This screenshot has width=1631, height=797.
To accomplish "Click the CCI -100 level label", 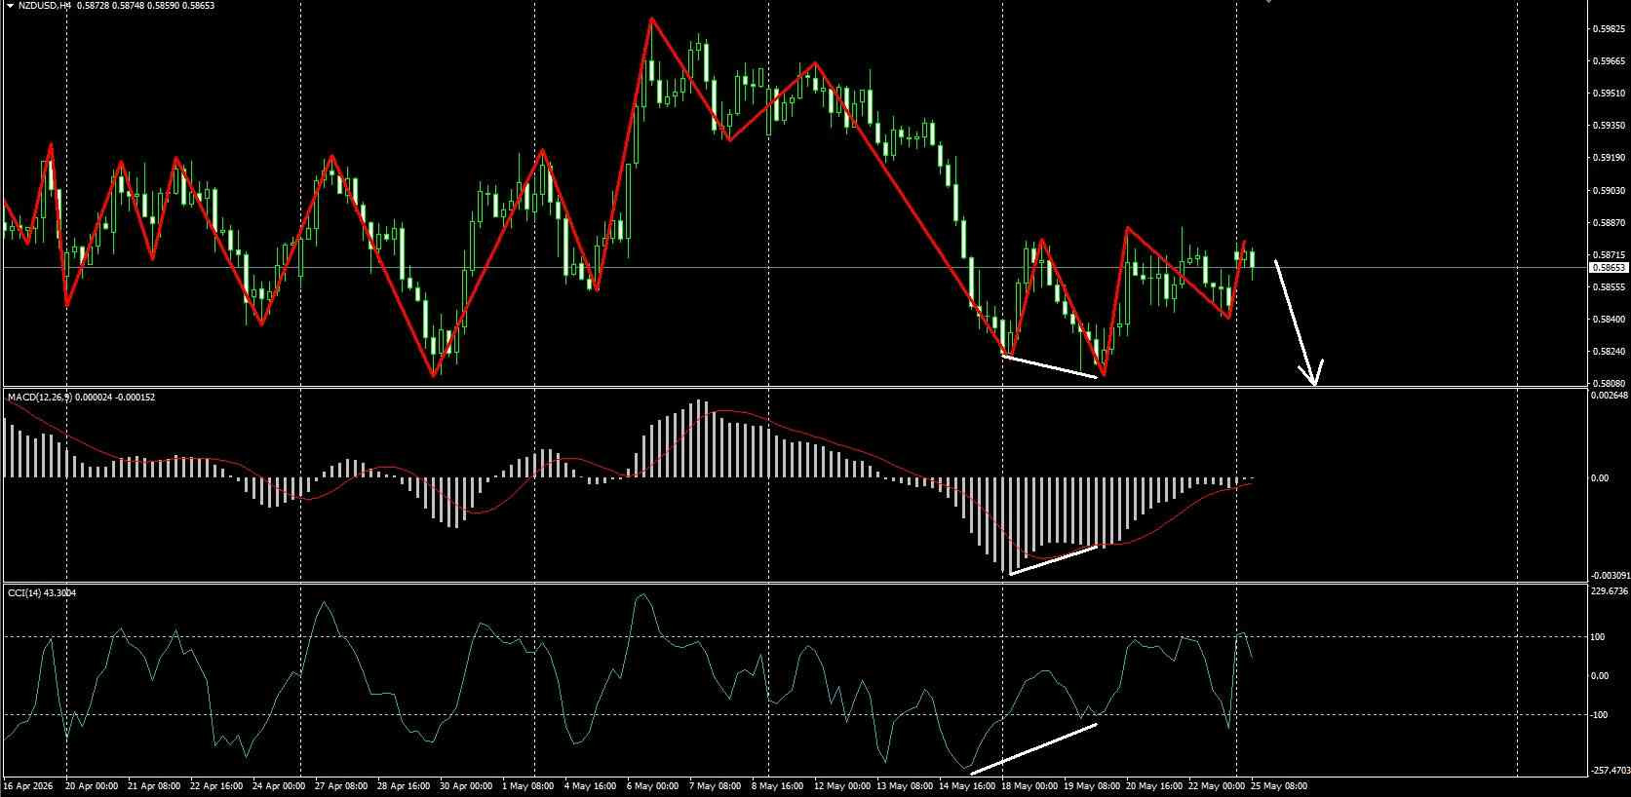I will tap(1599, 715).
